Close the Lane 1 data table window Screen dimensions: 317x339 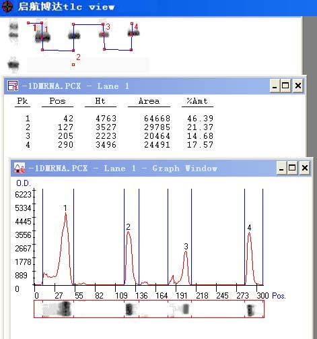tap(298, 86)
